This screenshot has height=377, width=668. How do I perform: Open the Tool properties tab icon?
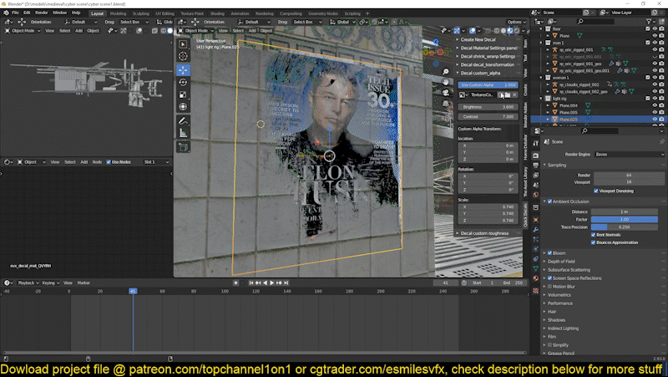(535, 143)
